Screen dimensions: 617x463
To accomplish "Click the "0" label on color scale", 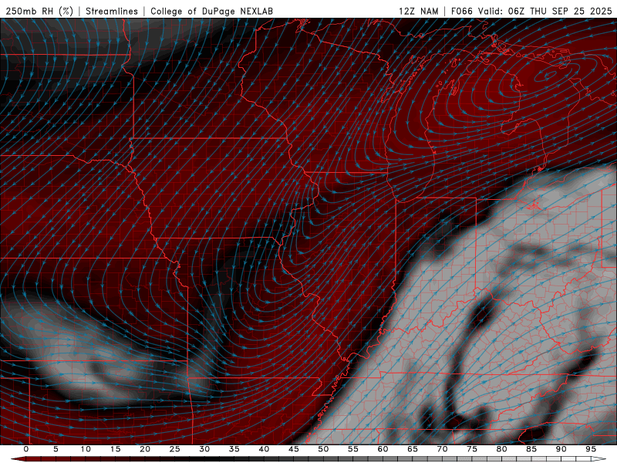I will 26,449.
